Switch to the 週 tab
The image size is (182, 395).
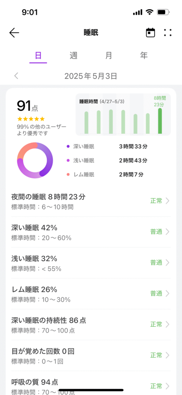(73, 56)
